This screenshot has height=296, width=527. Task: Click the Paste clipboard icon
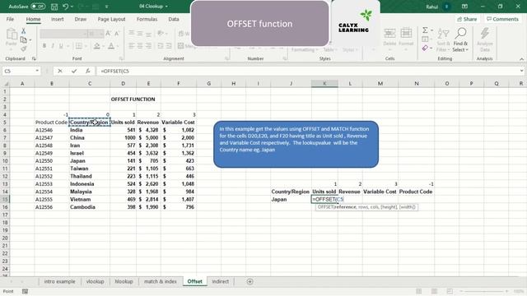(11, 35)
